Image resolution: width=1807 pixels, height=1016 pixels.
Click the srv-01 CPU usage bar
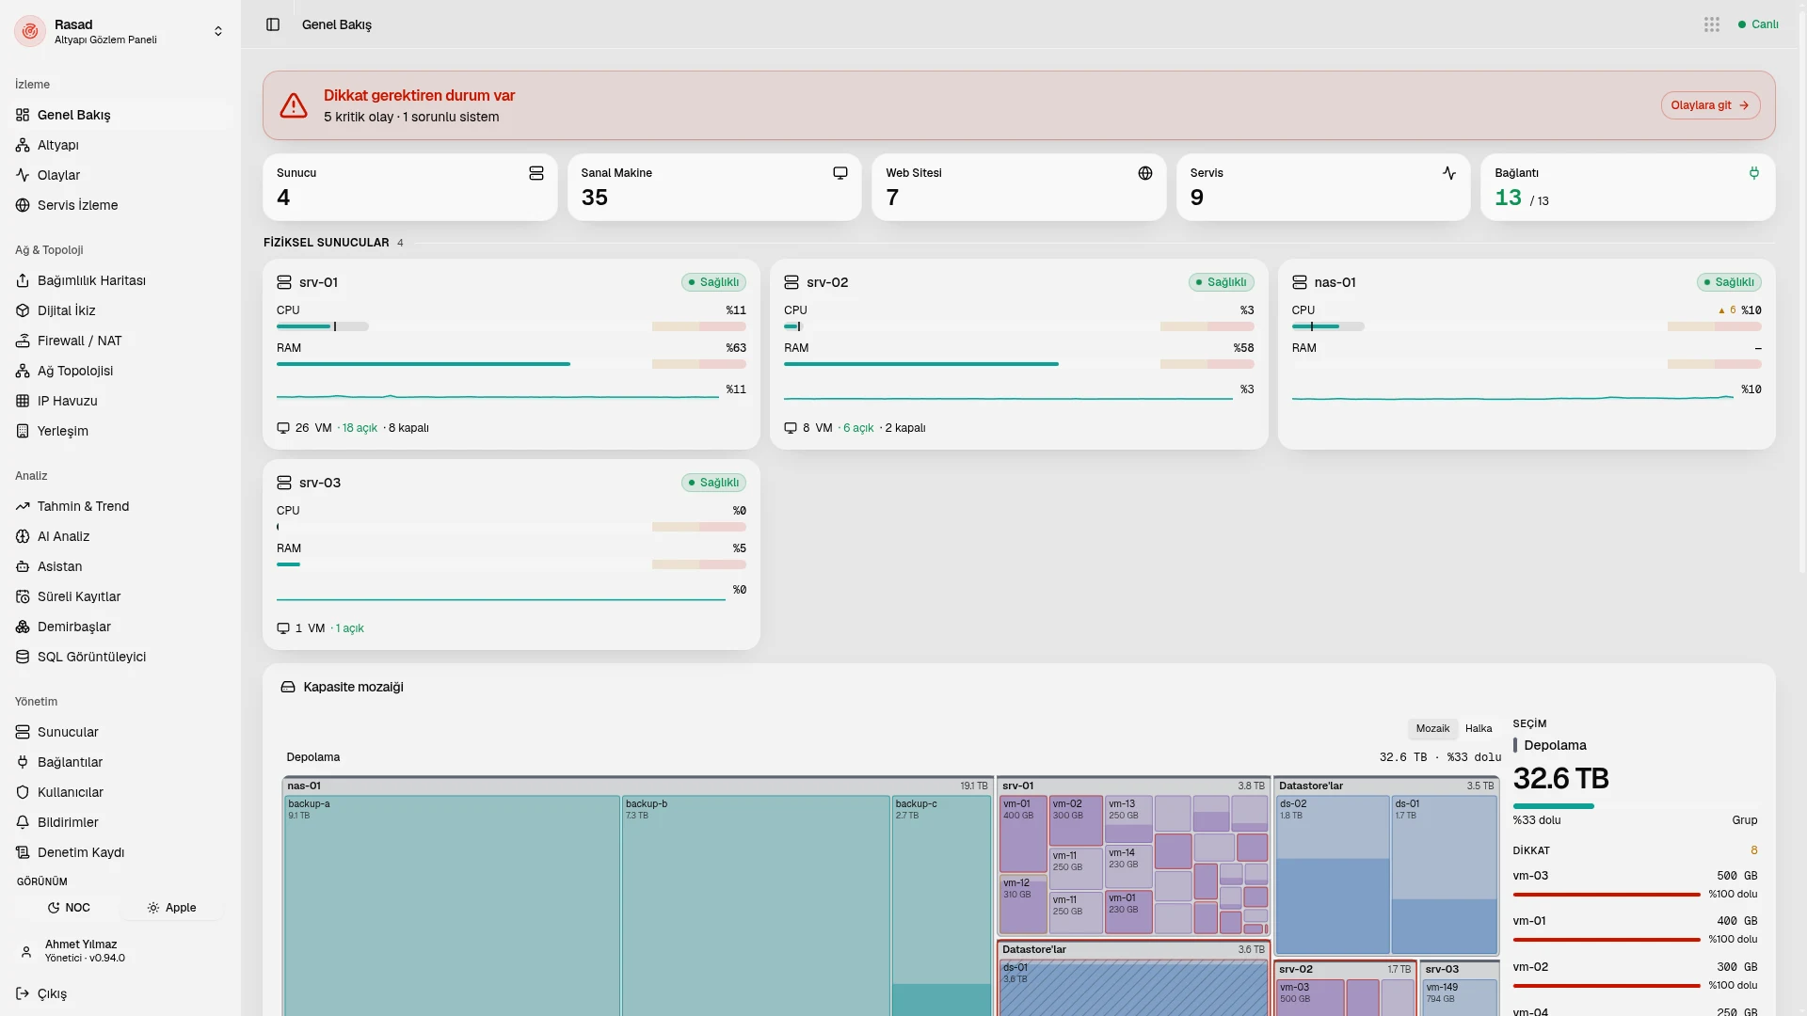click(x=511, y=326)
